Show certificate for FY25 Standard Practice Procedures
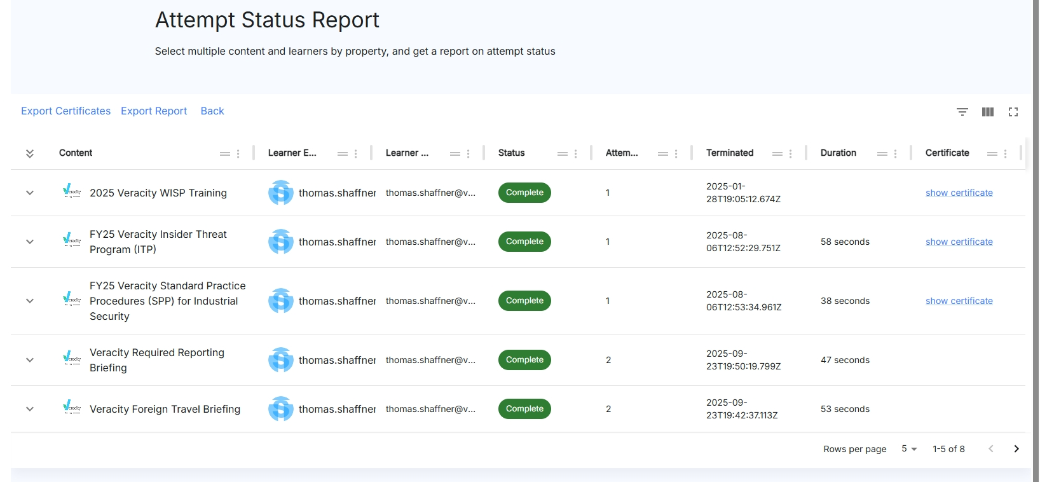Screen dimensions: 1040x482 click(959, 301)
